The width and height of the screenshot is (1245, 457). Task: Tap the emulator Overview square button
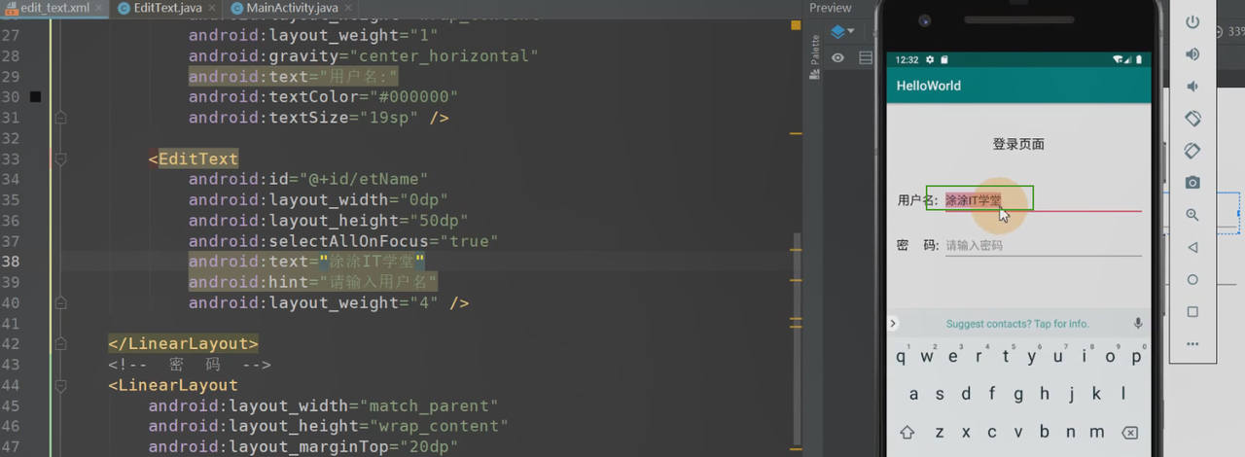[1192, 312]
